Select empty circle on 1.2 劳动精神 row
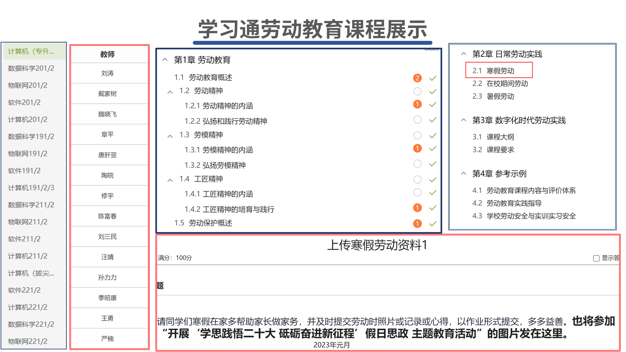This screenshot has width=626, height=352. [x=417, y=92]
